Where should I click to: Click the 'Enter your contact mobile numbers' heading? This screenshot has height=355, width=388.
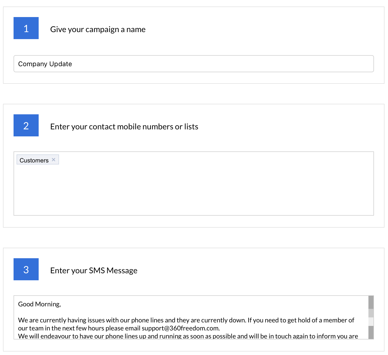pos(124,126)
